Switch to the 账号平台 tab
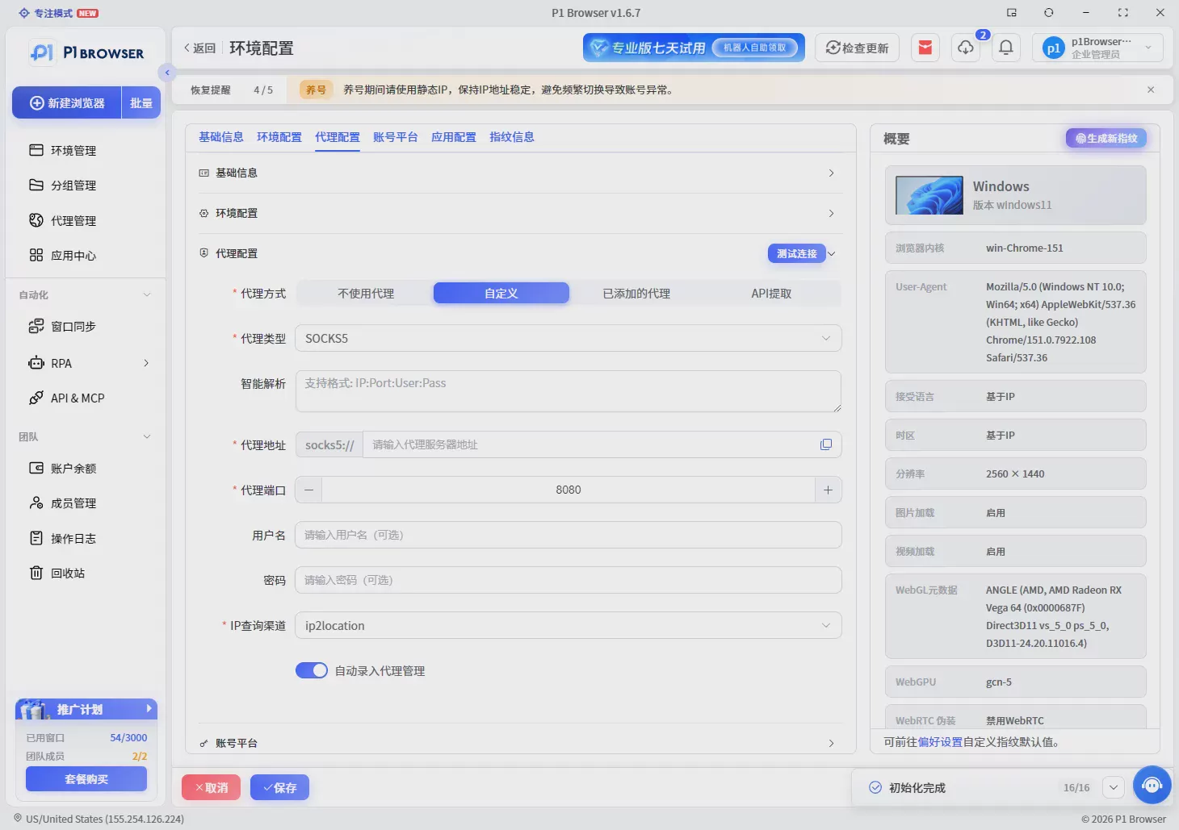 point(396,137)
